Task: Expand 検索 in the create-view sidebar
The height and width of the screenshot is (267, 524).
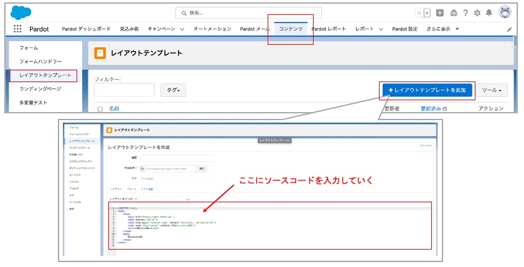Action: point(71,209)
